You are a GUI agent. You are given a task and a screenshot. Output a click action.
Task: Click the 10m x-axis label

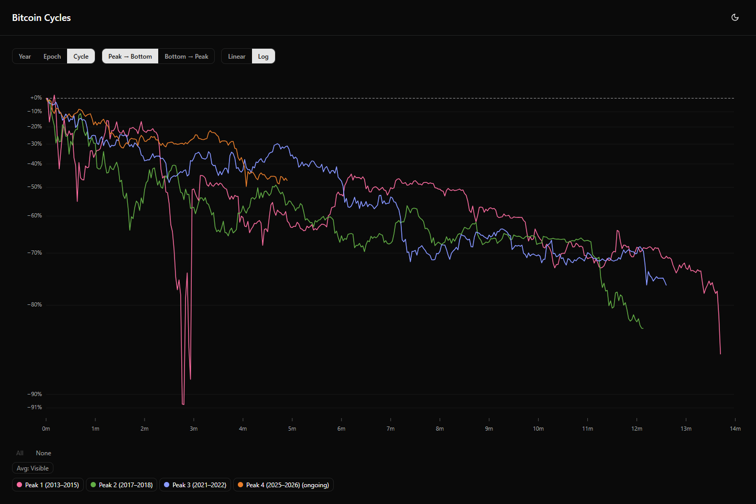coord(538,429)
